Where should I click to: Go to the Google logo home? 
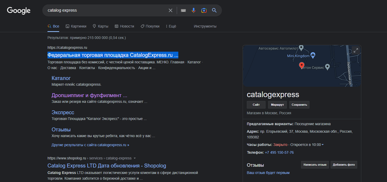coord(19,10)
